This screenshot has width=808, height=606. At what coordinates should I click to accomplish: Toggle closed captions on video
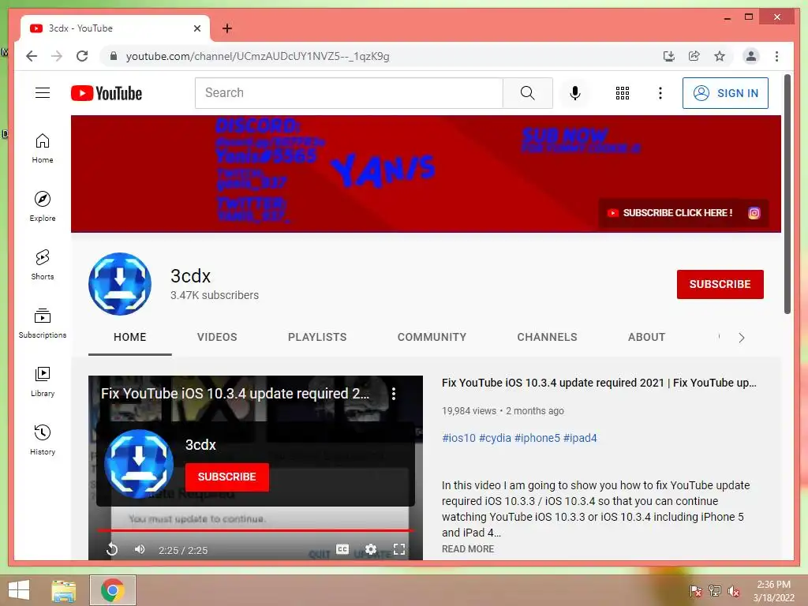pos(342,549)
